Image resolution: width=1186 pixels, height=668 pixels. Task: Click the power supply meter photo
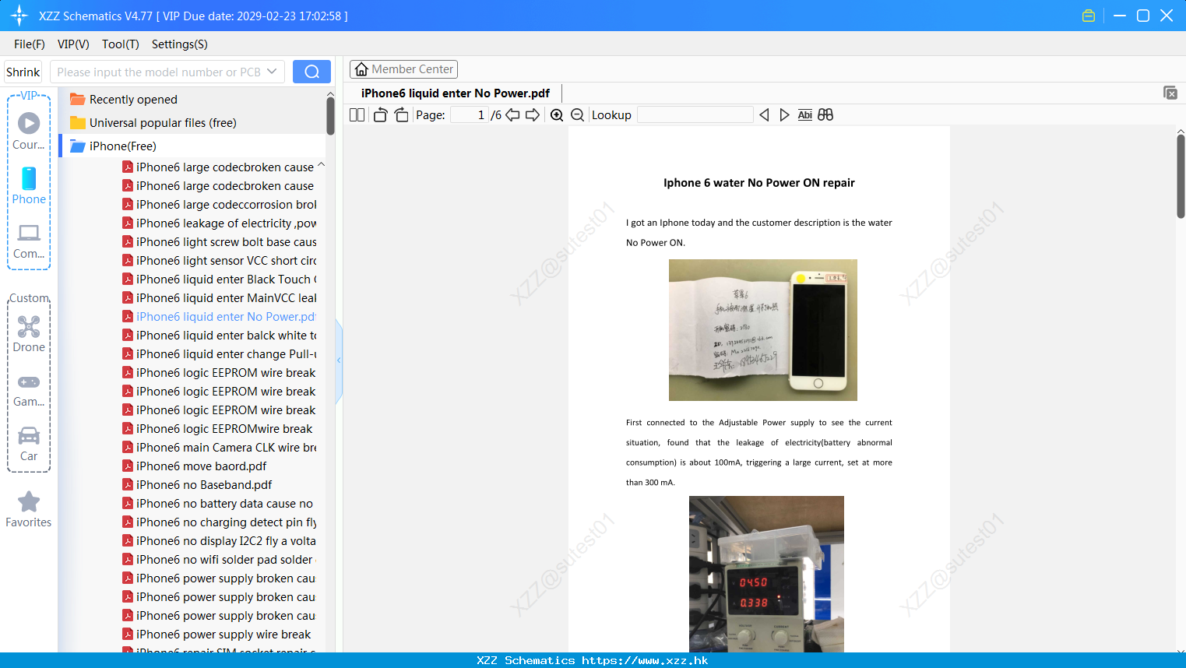click(x=766, y=574)
